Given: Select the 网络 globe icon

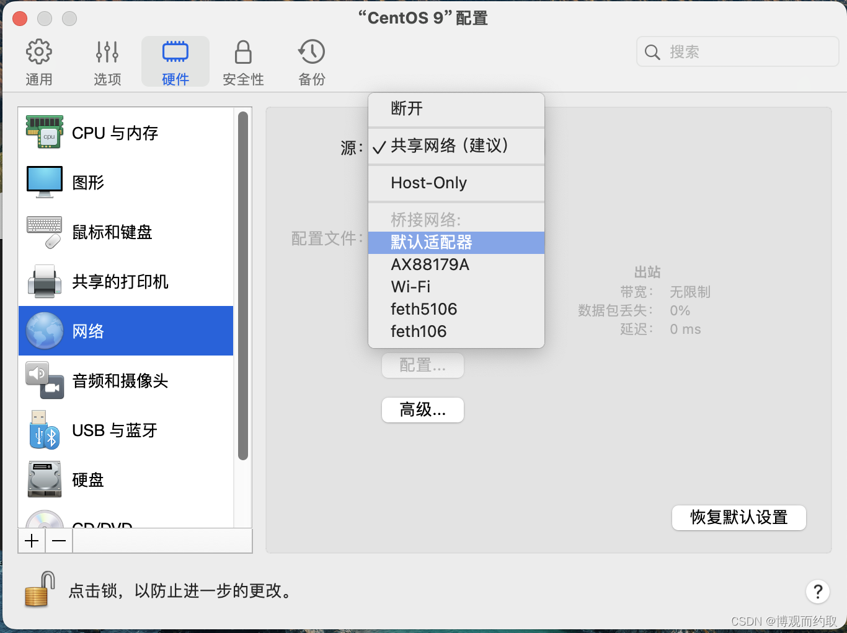Looking at the screenshot, I should tap(45, 331).
